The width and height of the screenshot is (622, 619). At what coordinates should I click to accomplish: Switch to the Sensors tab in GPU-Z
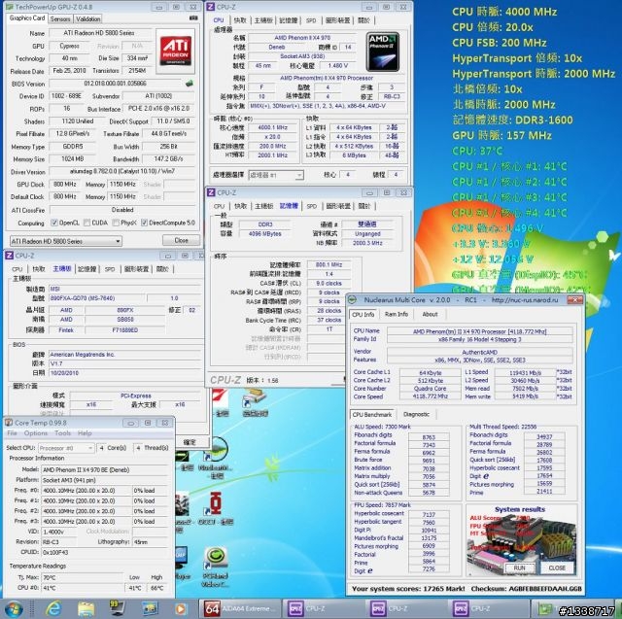click(x=60, y=19)
